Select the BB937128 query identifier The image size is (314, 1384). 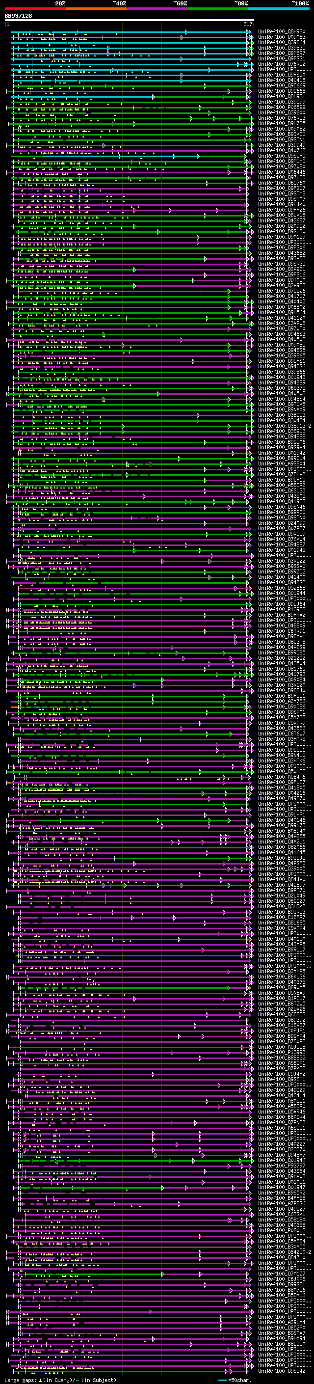coord(18,16)
